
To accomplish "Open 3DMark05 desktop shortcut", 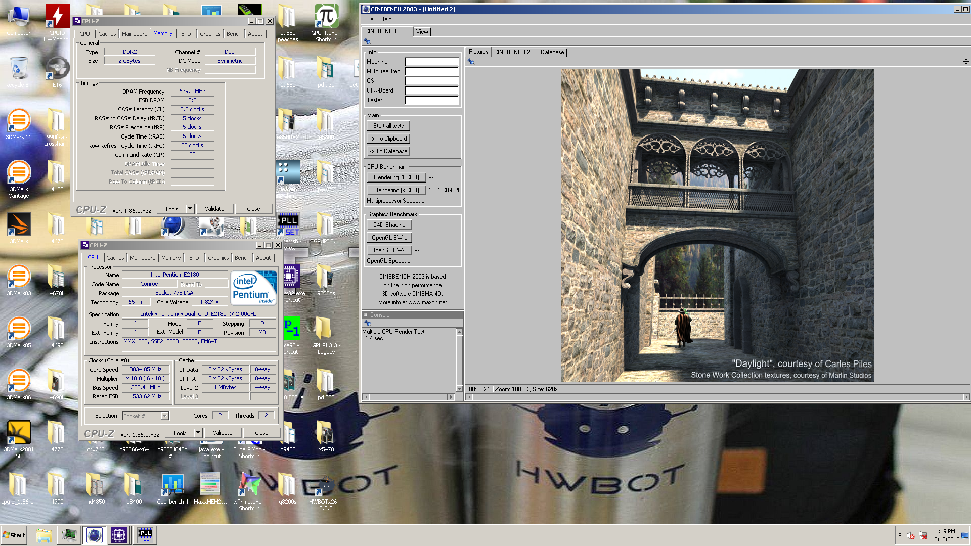I will [19, 332].
